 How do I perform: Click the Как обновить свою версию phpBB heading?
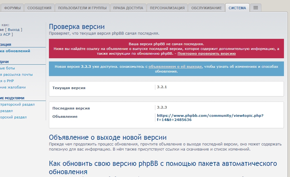click(163, 167)
